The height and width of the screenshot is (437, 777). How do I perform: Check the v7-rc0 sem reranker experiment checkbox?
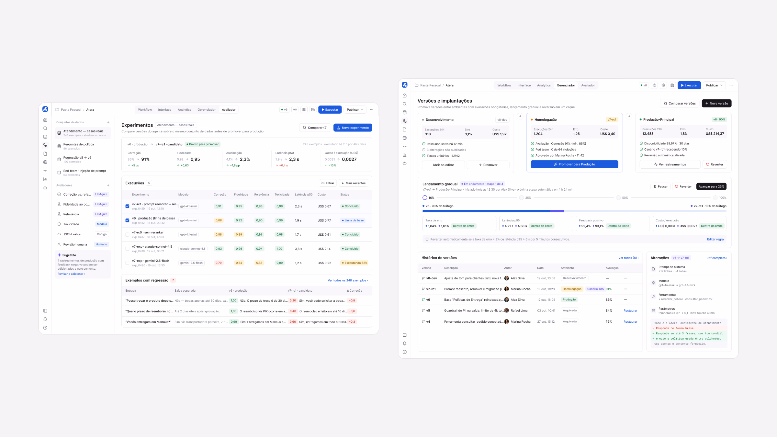click(x=127, y=235)
